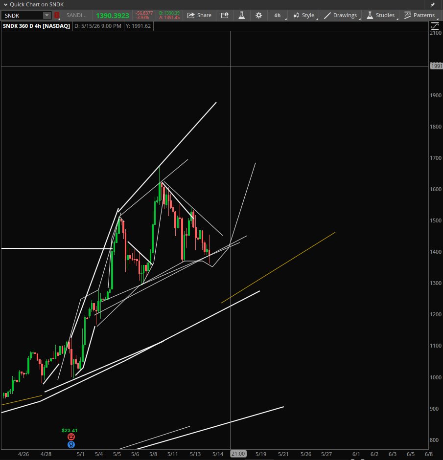Click the 1000 price axis label

[435, 377]
